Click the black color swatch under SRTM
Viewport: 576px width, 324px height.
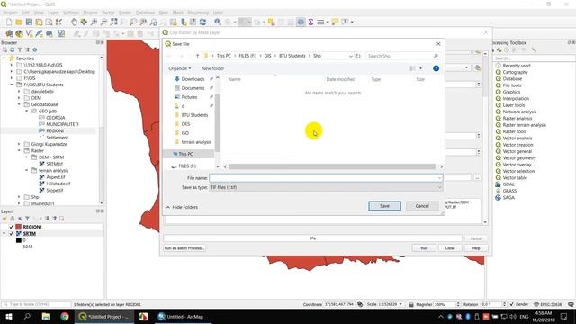(19, 240)
